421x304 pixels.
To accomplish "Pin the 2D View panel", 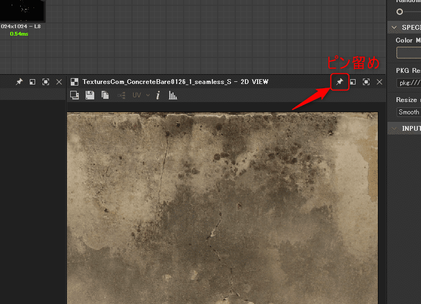I will tap(340, 82).
